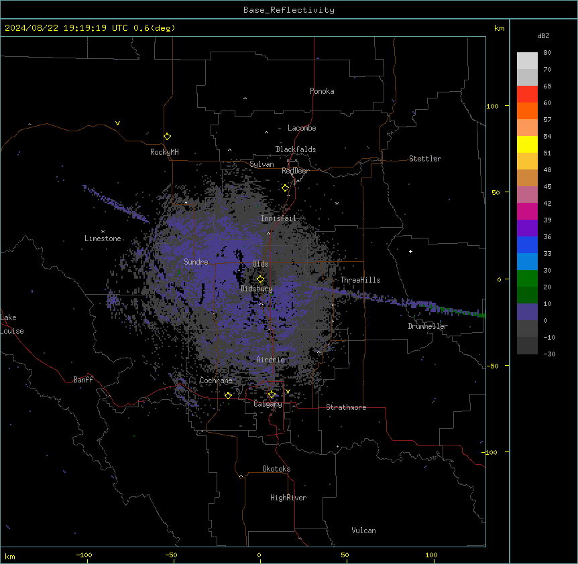Select the yellow V marker northeast of Calgary

click(x=288, y=391)
